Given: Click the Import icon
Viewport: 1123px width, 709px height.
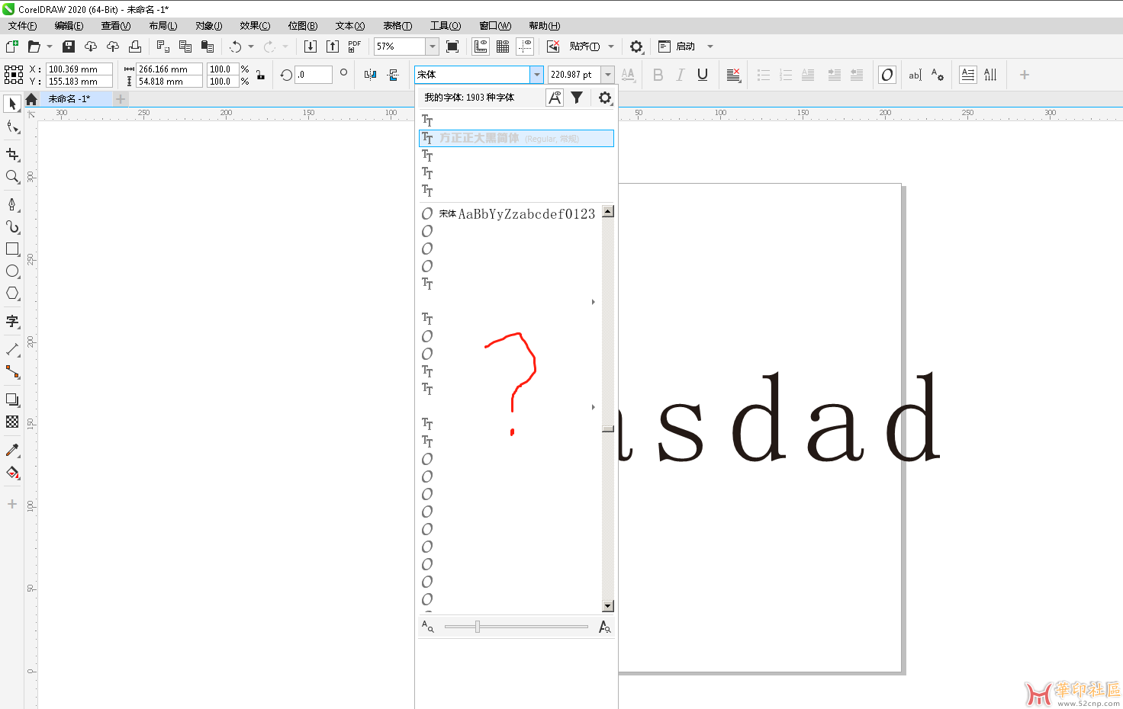Looking at the screenshot, I should coord(311,47).
